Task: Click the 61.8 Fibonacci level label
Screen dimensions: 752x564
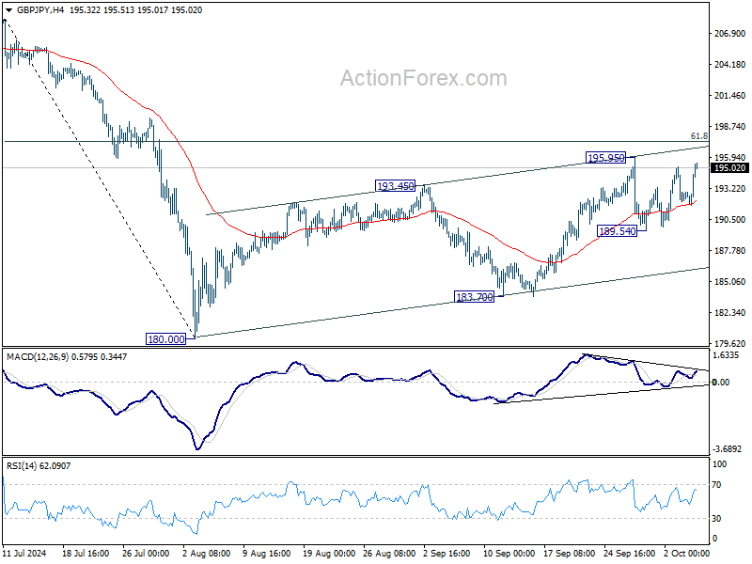Action: tap(698, 136)
